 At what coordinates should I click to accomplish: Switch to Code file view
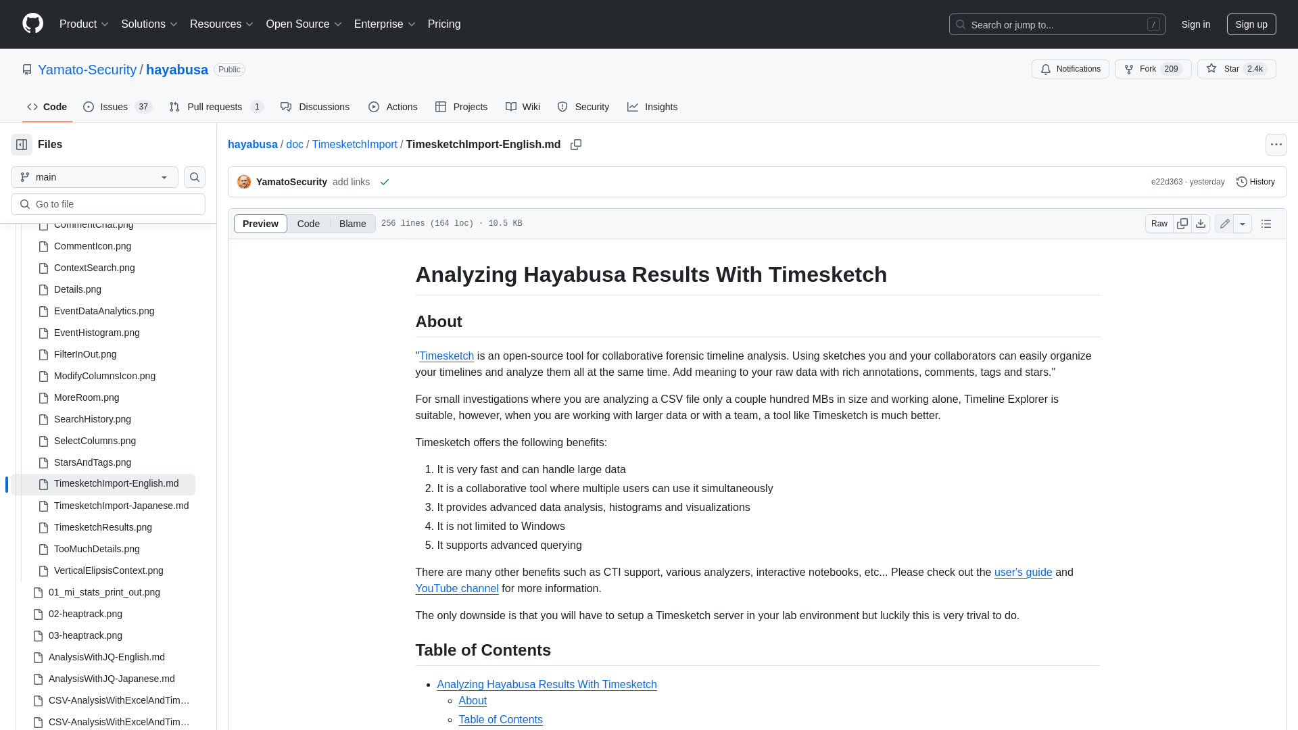308,224
